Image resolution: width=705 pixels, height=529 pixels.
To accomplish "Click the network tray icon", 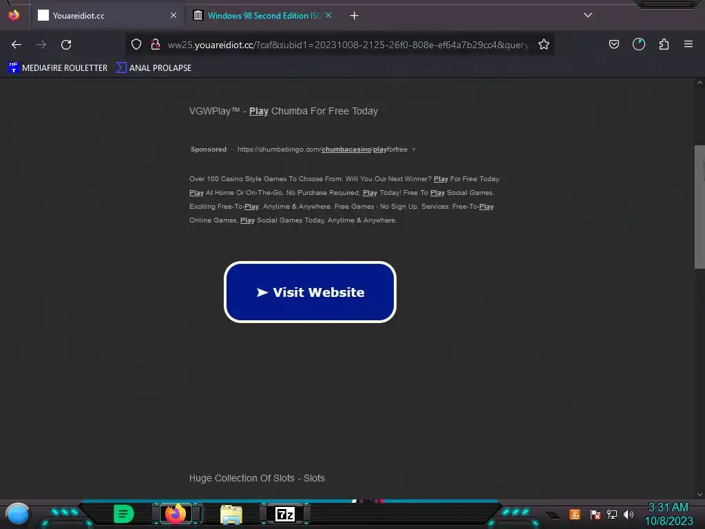I will (x=612, y=514).
